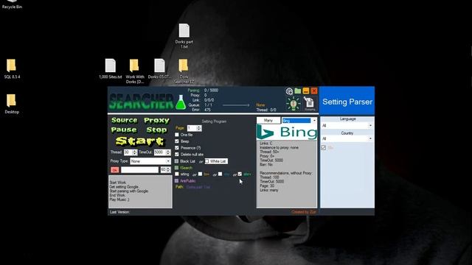Open the Language dropdown
This screenshot has height=265, width=472.
click(x=347, y=126)
